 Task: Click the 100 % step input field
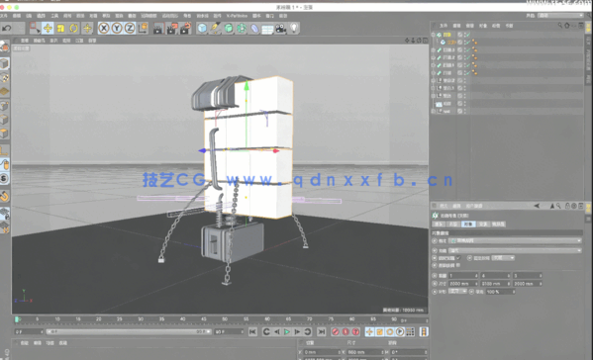(500, 291)
